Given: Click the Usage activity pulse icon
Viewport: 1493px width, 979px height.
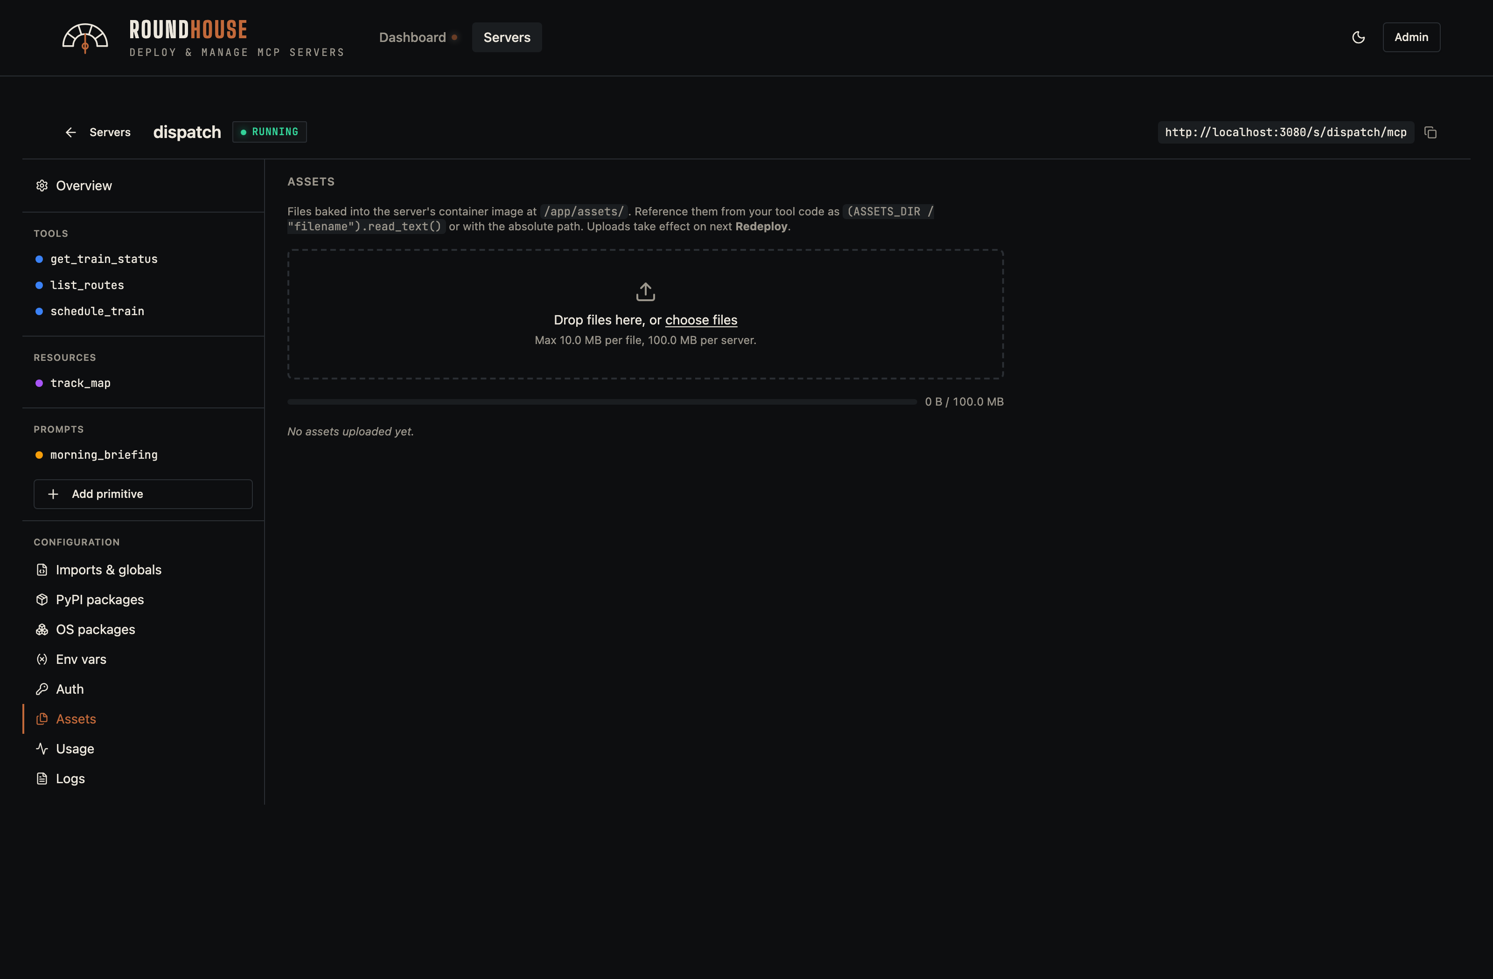Looking at the screenshot, I should pyautogui.click(x=42, y=748).
